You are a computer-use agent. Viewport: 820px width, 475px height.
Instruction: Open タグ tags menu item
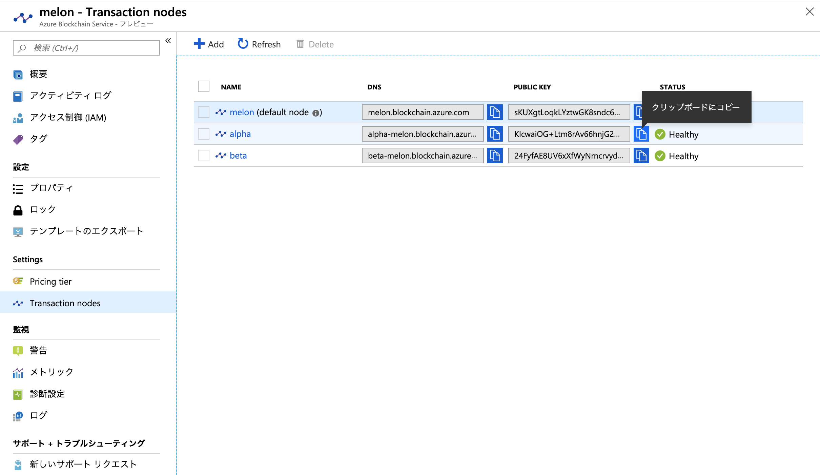[x=88, y=139]
